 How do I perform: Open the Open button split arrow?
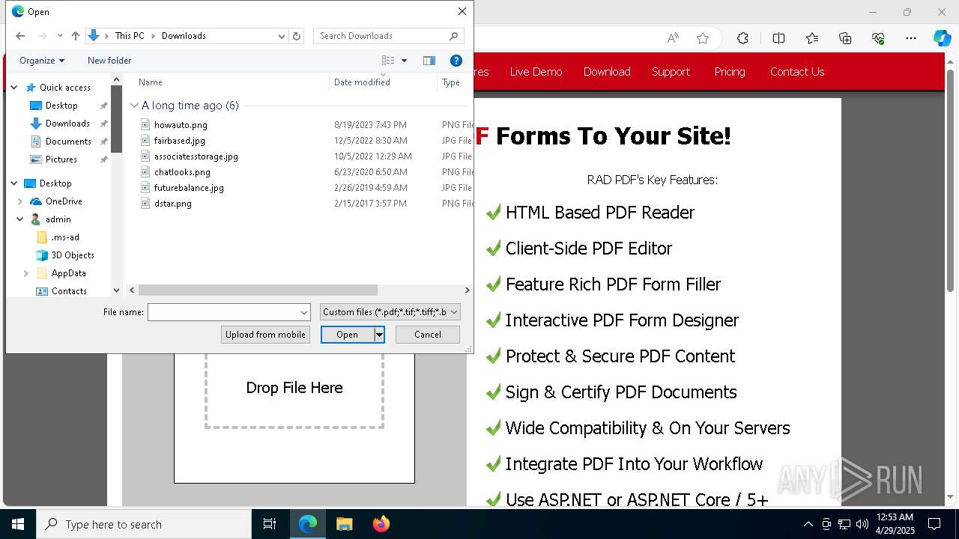(380, 335)
